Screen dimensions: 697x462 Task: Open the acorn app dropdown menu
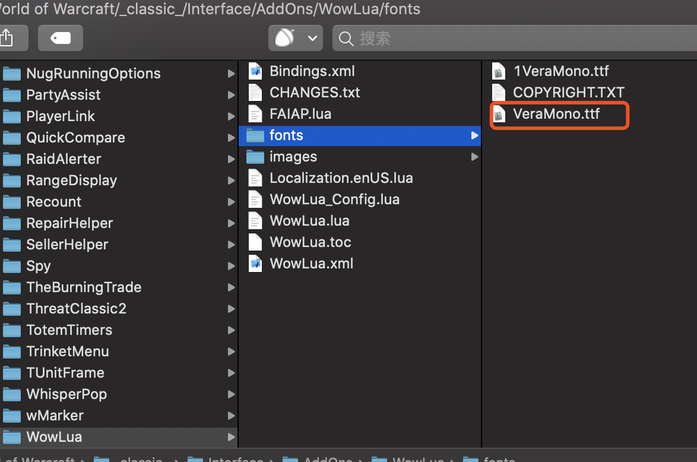(x=296, y=39)
